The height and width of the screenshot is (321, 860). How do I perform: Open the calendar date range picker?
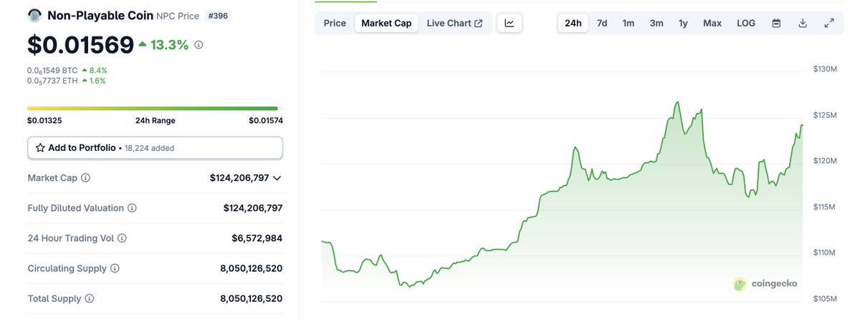coord(776,23)
